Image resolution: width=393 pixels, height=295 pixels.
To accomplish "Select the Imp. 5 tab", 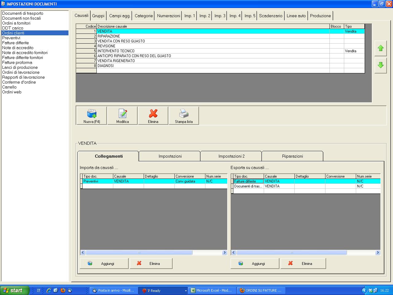I will click(250, 16).
